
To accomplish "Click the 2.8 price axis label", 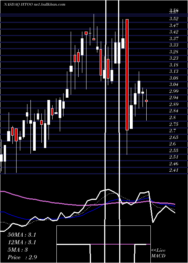I will pos(172,117).
